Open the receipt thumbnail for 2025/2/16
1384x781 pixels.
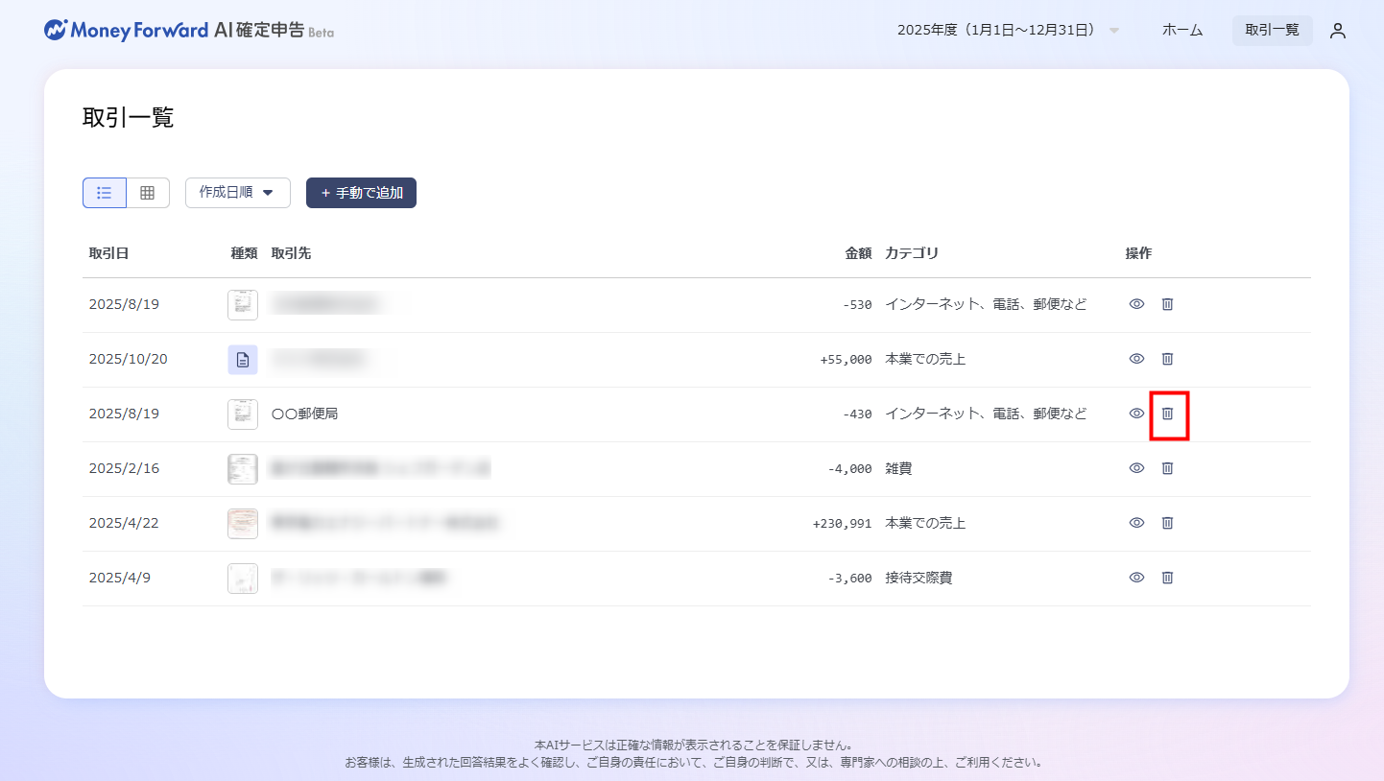click(x=243, y=468)
